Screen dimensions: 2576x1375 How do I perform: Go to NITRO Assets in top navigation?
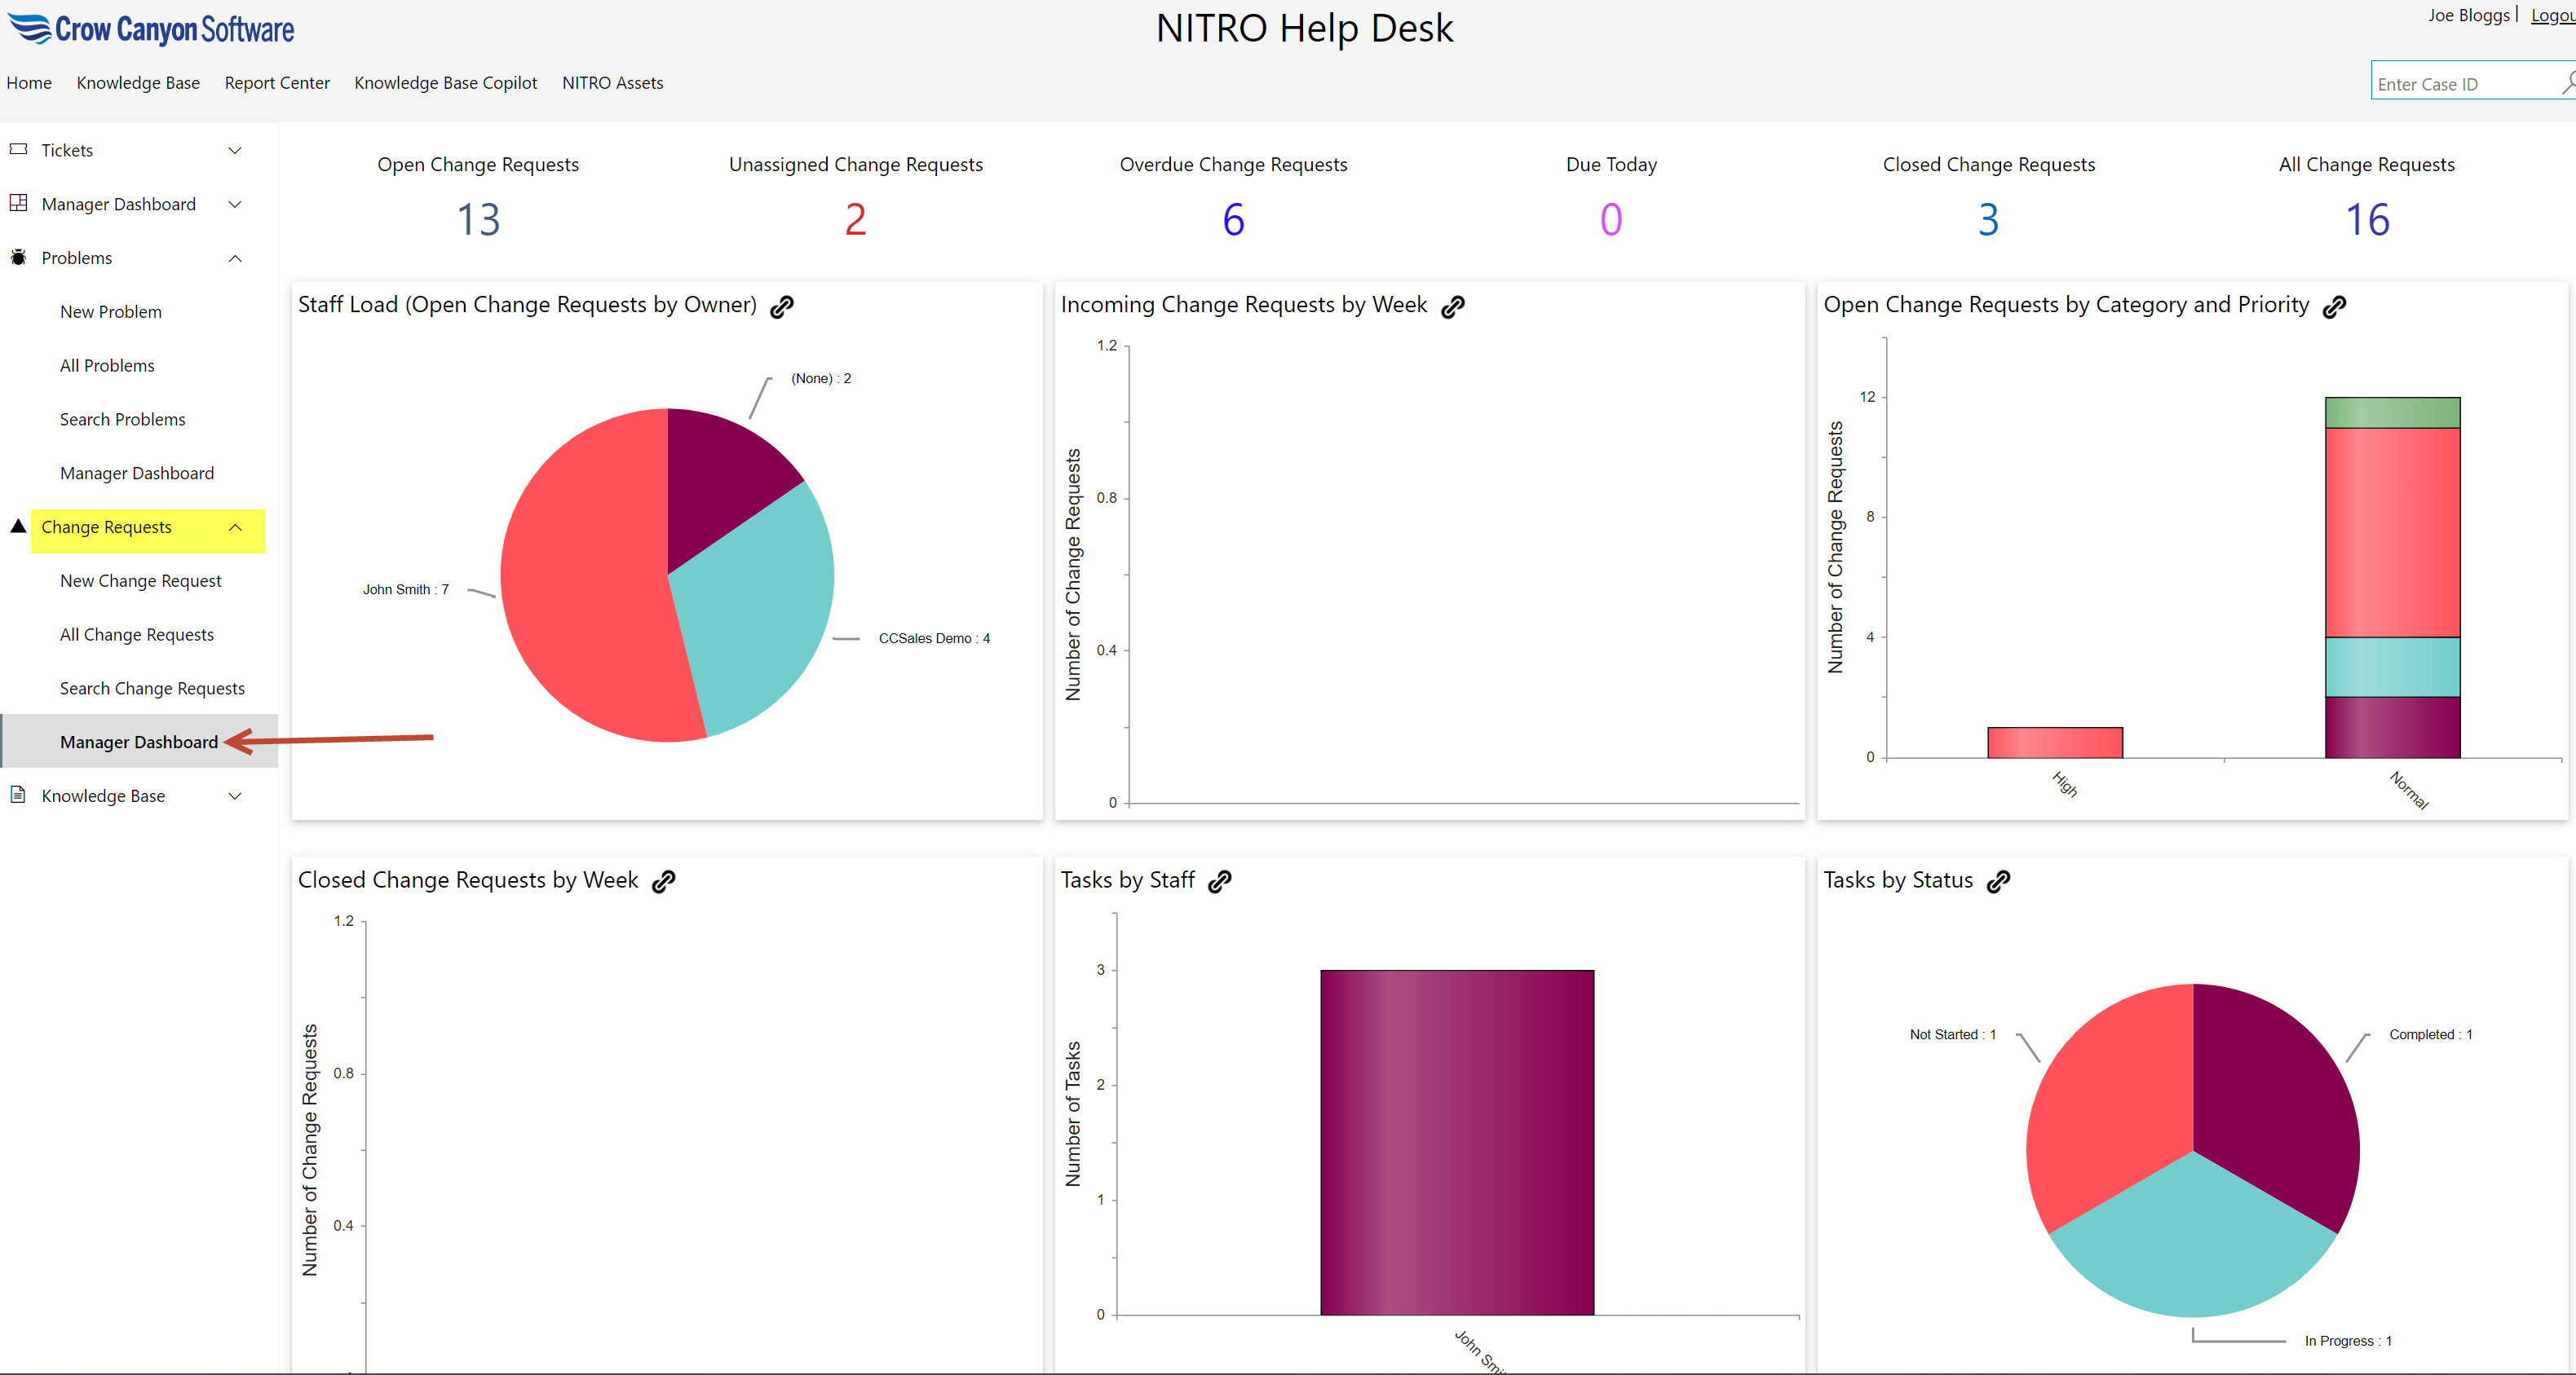point(612,83)
